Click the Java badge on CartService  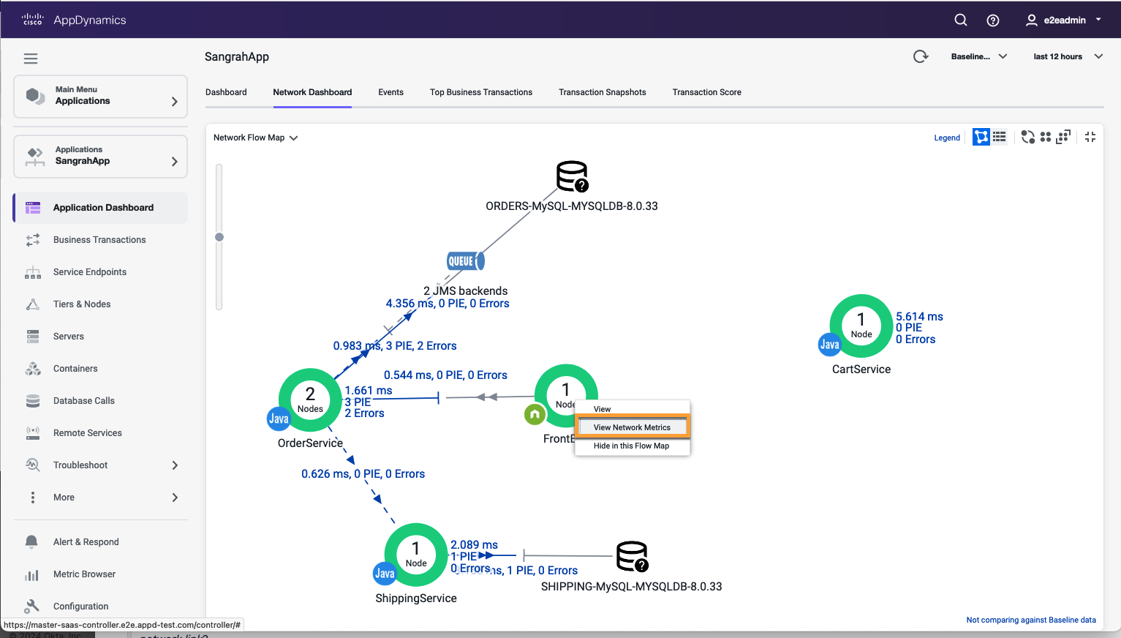point(830,345)
